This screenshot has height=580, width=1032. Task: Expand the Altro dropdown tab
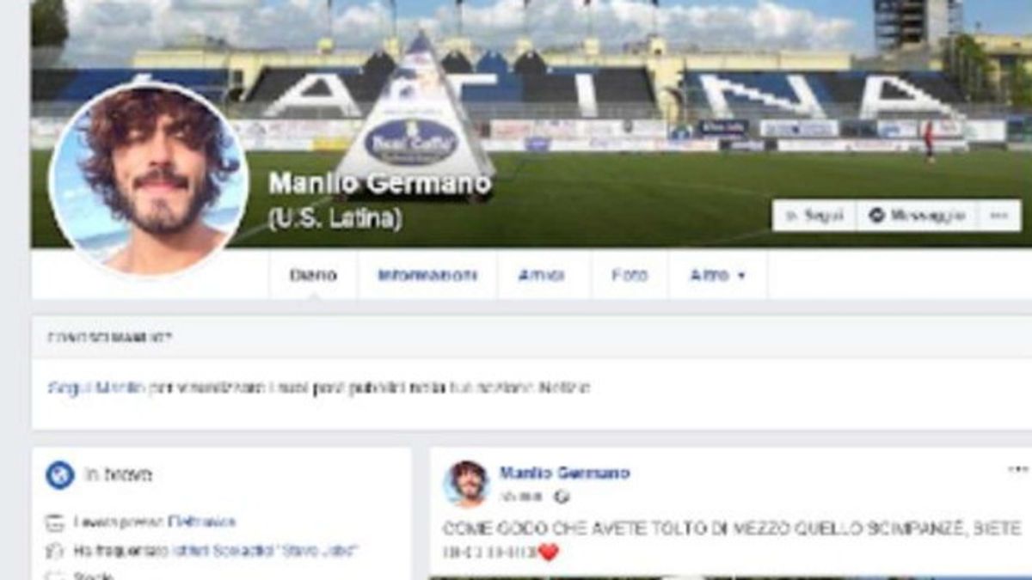[717, 275]
